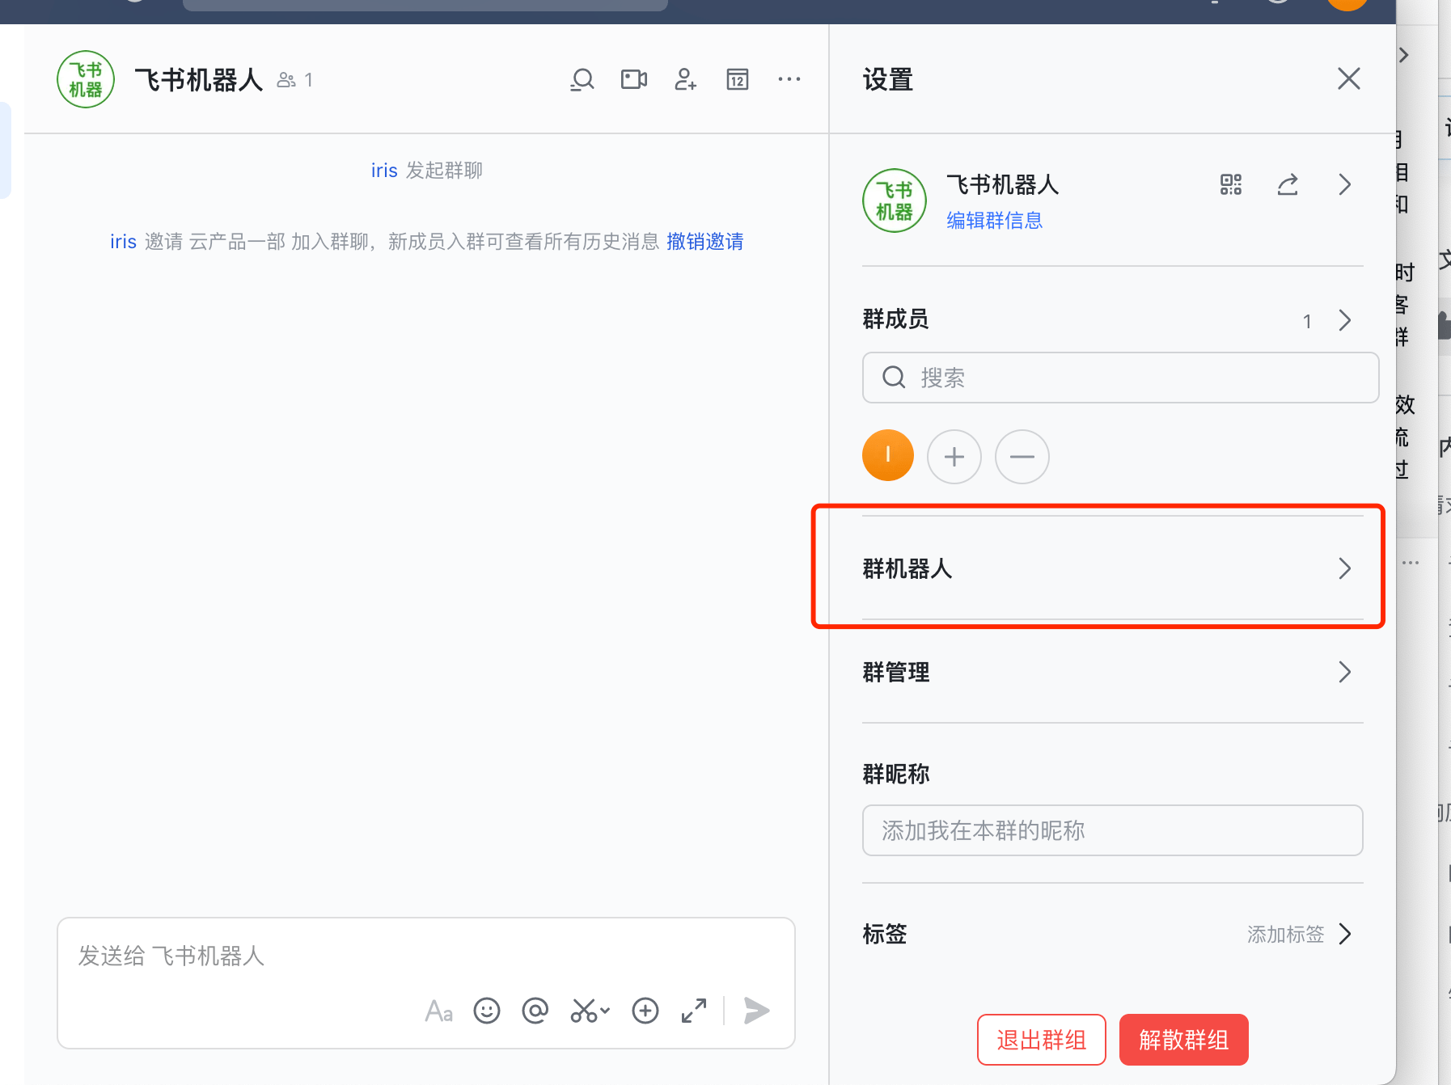Open search in chat icon
Screen dimensions: 1451x1085
pyautogui.click(x=582, y=79)
